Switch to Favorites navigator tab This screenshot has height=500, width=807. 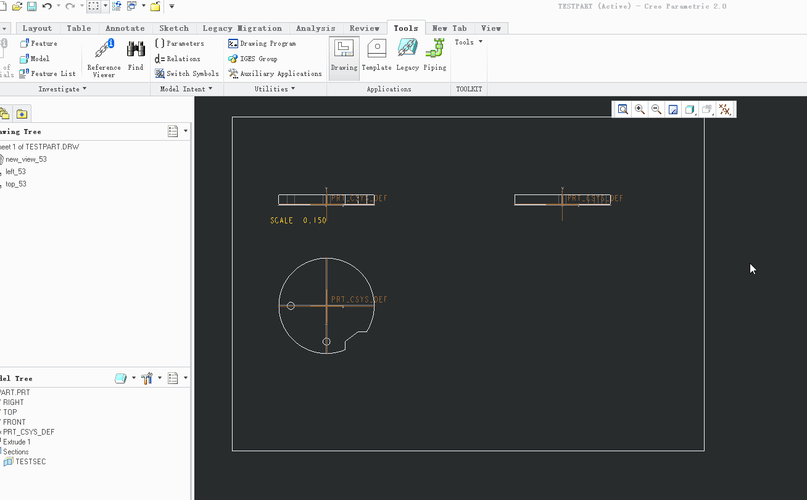point(22,114)
